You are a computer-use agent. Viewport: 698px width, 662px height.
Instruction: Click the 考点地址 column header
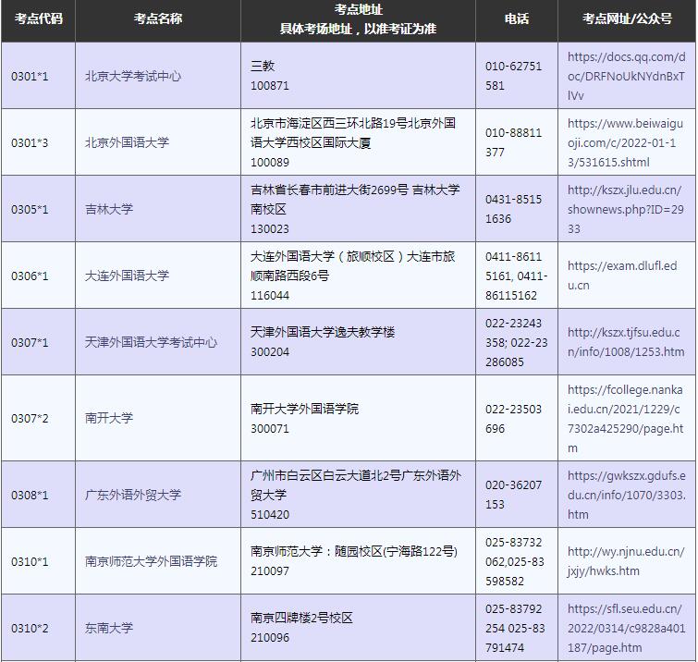[358, 19]
